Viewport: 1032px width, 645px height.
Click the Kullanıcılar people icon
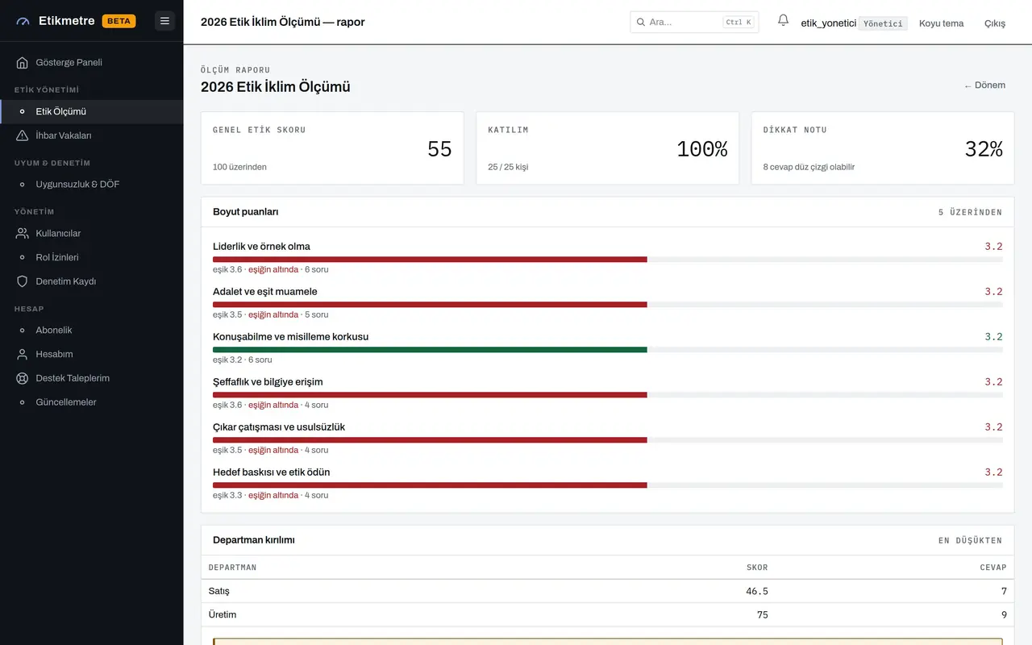[23, 233]
